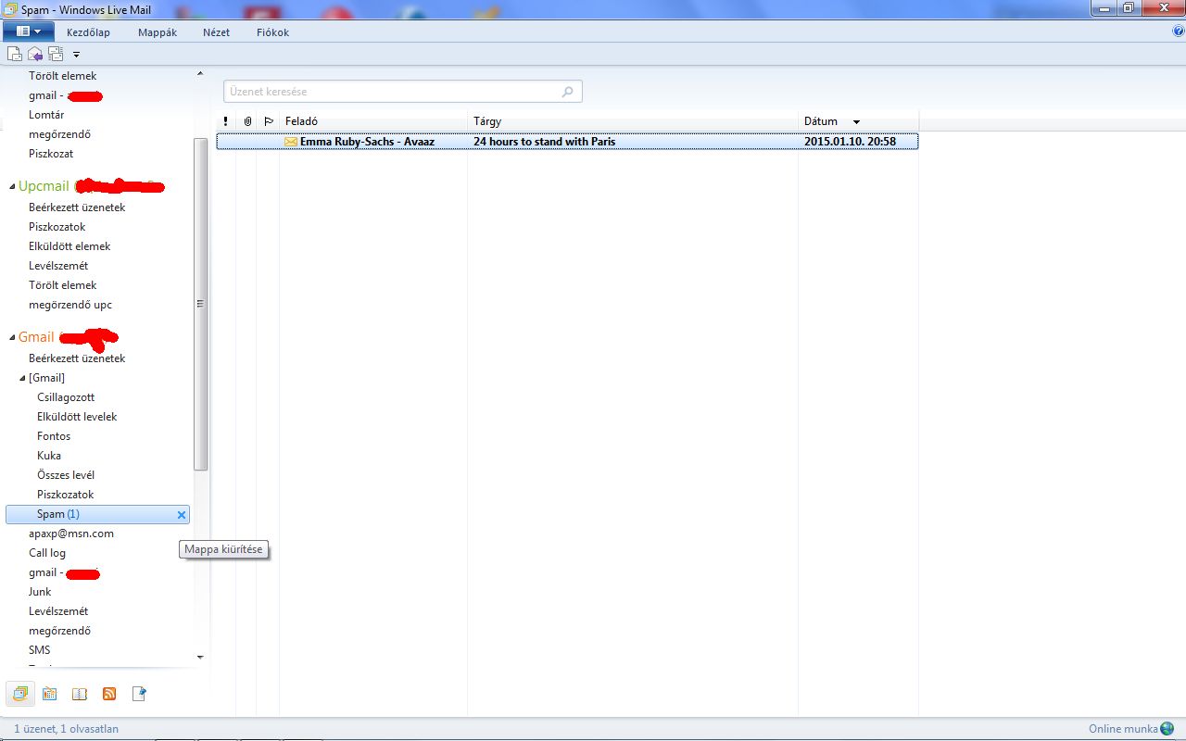Click folder pane scroll up arrow
The image size is (1186, 741).
[x=200, y=73]
